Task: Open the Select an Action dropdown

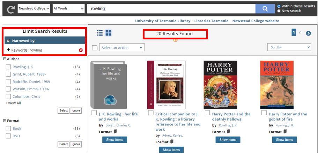Action: 122,48
